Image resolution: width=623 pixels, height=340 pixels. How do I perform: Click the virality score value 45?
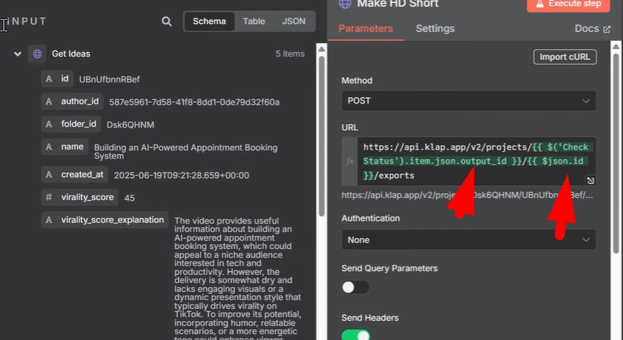pyautogui.click(x=130, y=198)
